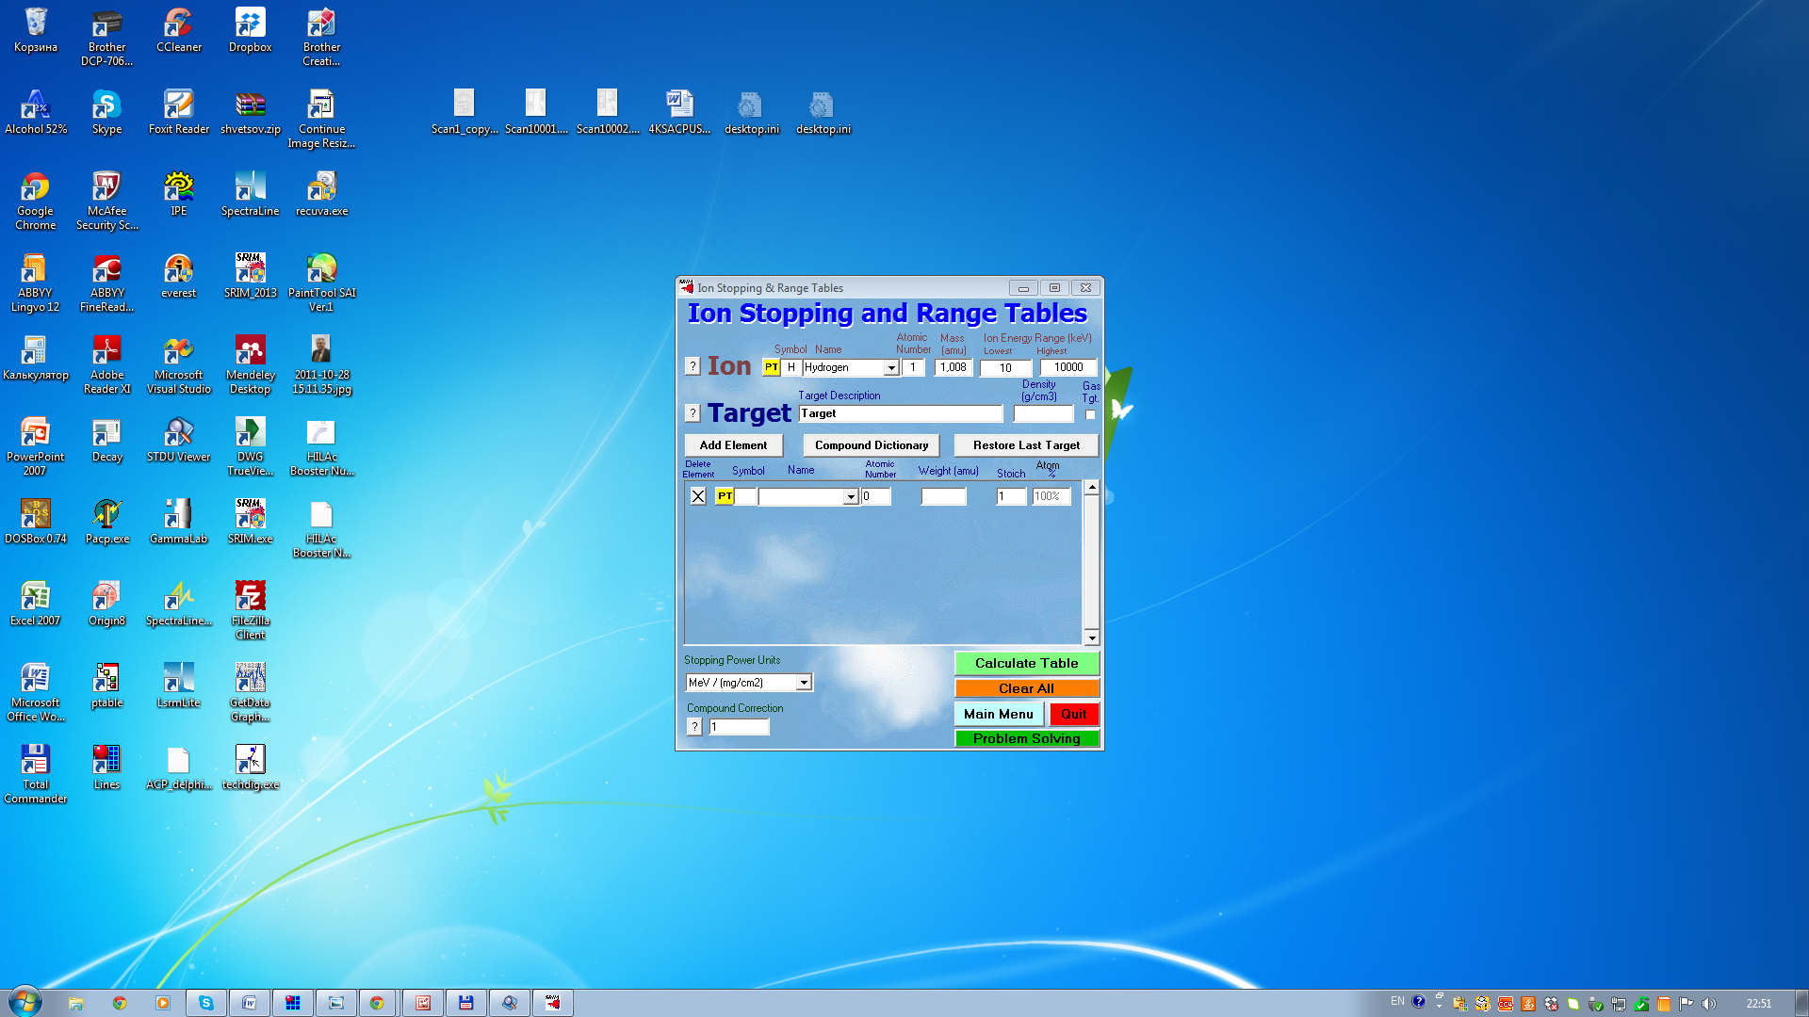Expand the Ion Name Hydrogen dropdown
The image size is (1809, 1017).
890,368
